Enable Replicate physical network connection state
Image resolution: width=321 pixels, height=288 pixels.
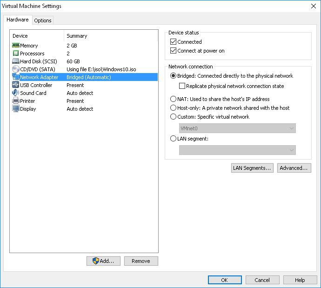[x=182, y=86]
